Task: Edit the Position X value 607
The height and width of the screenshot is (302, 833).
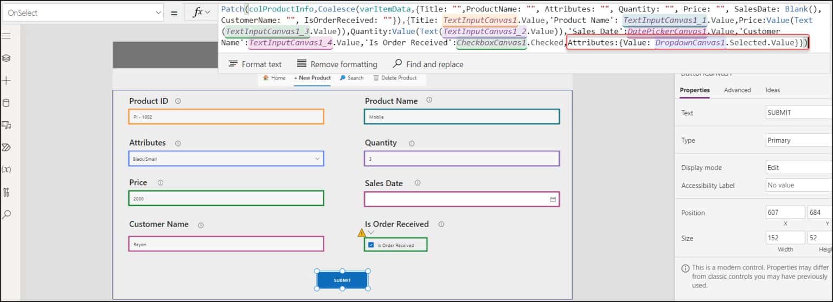Action: (x=785, y=213)
